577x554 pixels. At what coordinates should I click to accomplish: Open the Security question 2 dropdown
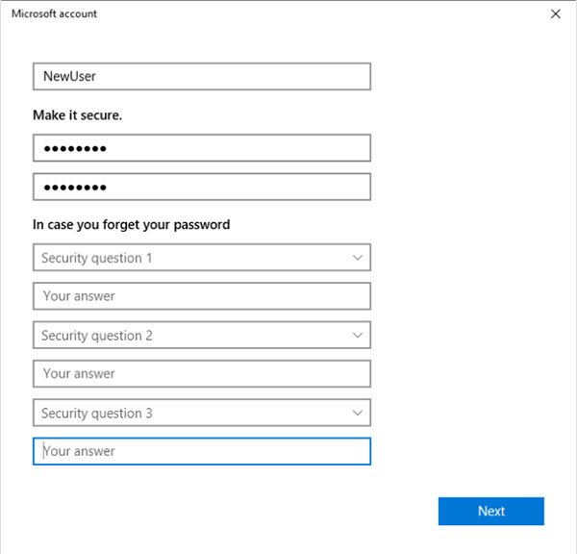(202, 335)
